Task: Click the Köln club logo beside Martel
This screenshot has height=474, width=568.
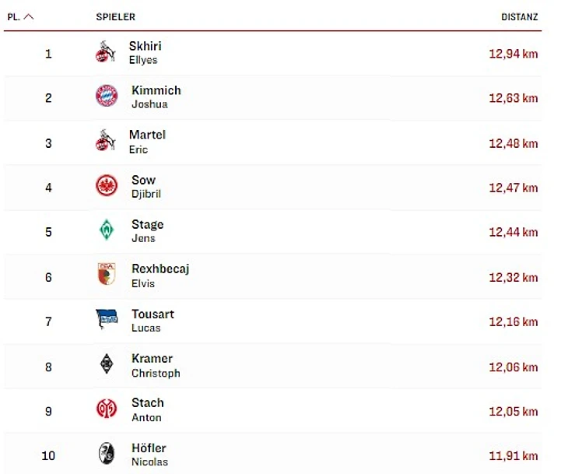Action: (x=106, y=142)
